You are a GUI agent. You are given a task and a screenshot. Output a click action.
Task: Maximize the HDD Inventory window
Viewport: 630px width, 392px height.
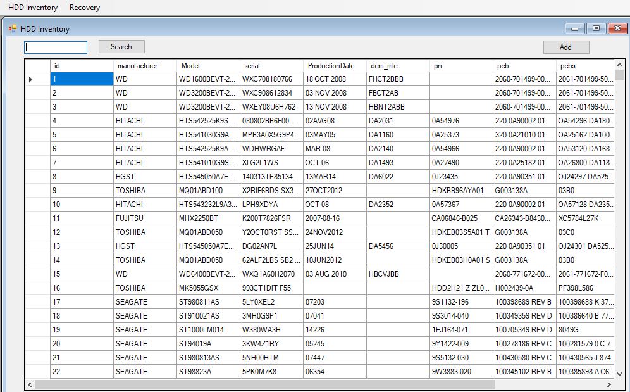(596, 28)
